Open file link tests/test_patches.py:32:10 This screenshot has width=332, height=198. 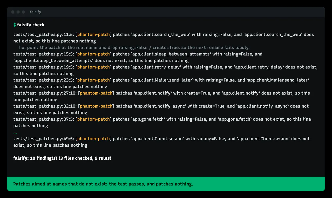tap(45, 106)
